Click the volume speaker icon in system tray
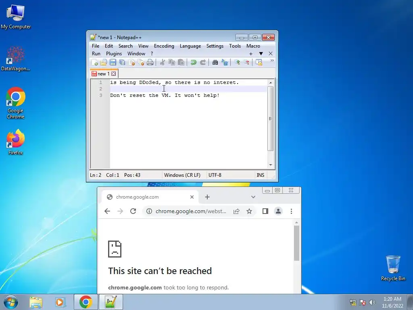413x310 pixels. pos(372,302)
